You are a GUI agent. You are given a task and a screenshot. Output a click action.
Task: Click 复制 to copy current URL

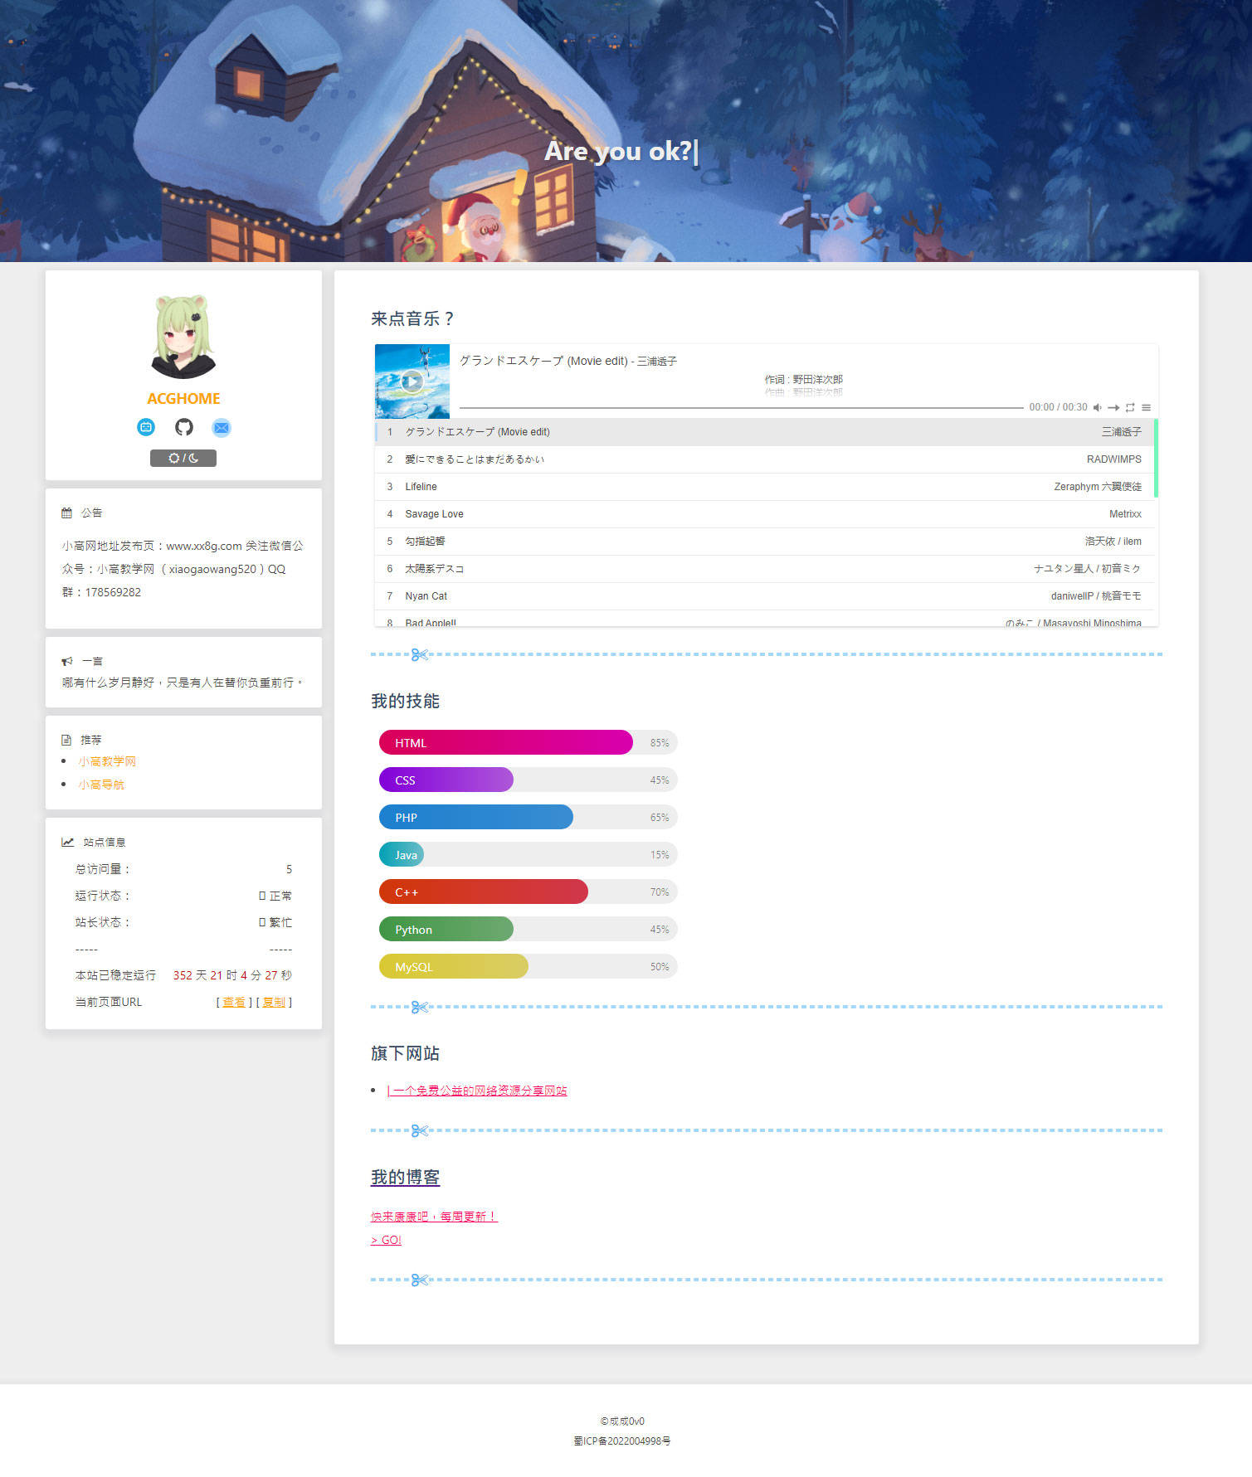274,1002
